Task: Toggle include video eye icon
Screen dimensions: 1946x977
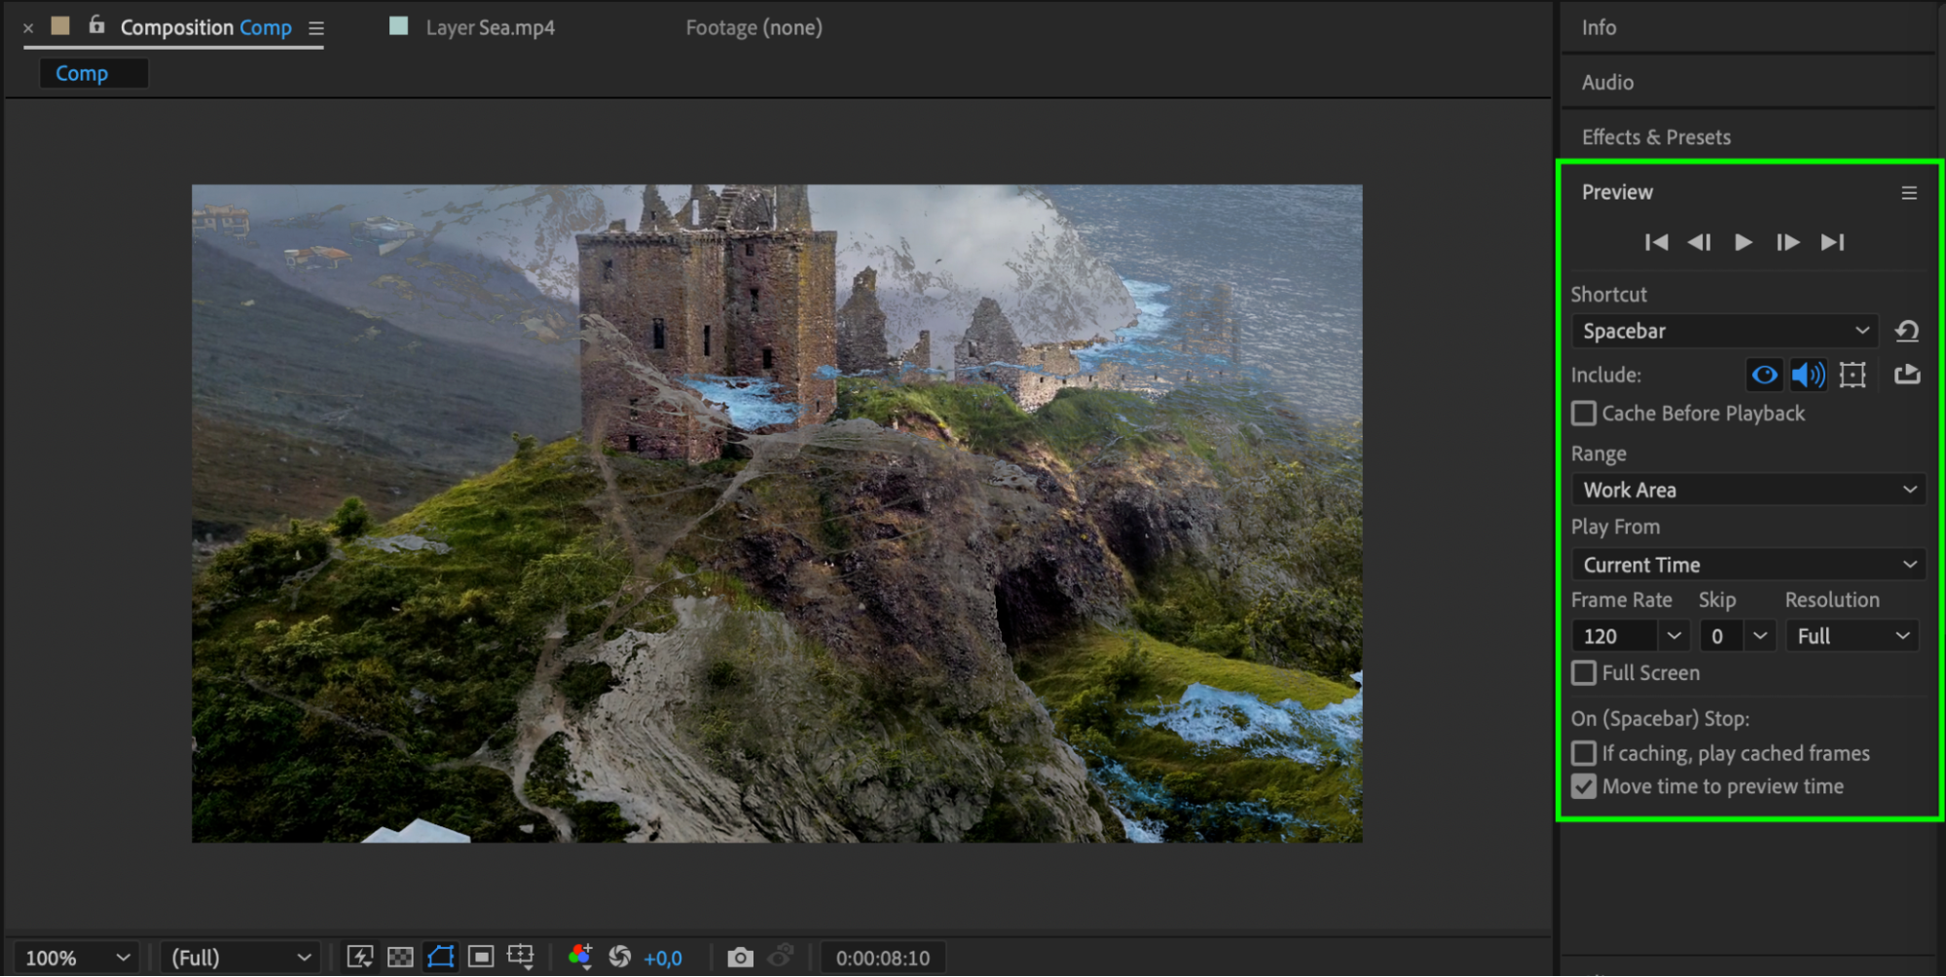Action: point(1764,375)
